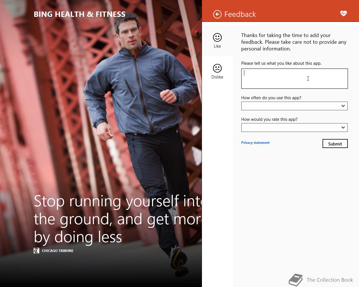Open the 'How would you rate' dropdown
Viewport: 359px width, 287px height.
tap(294, 128)
